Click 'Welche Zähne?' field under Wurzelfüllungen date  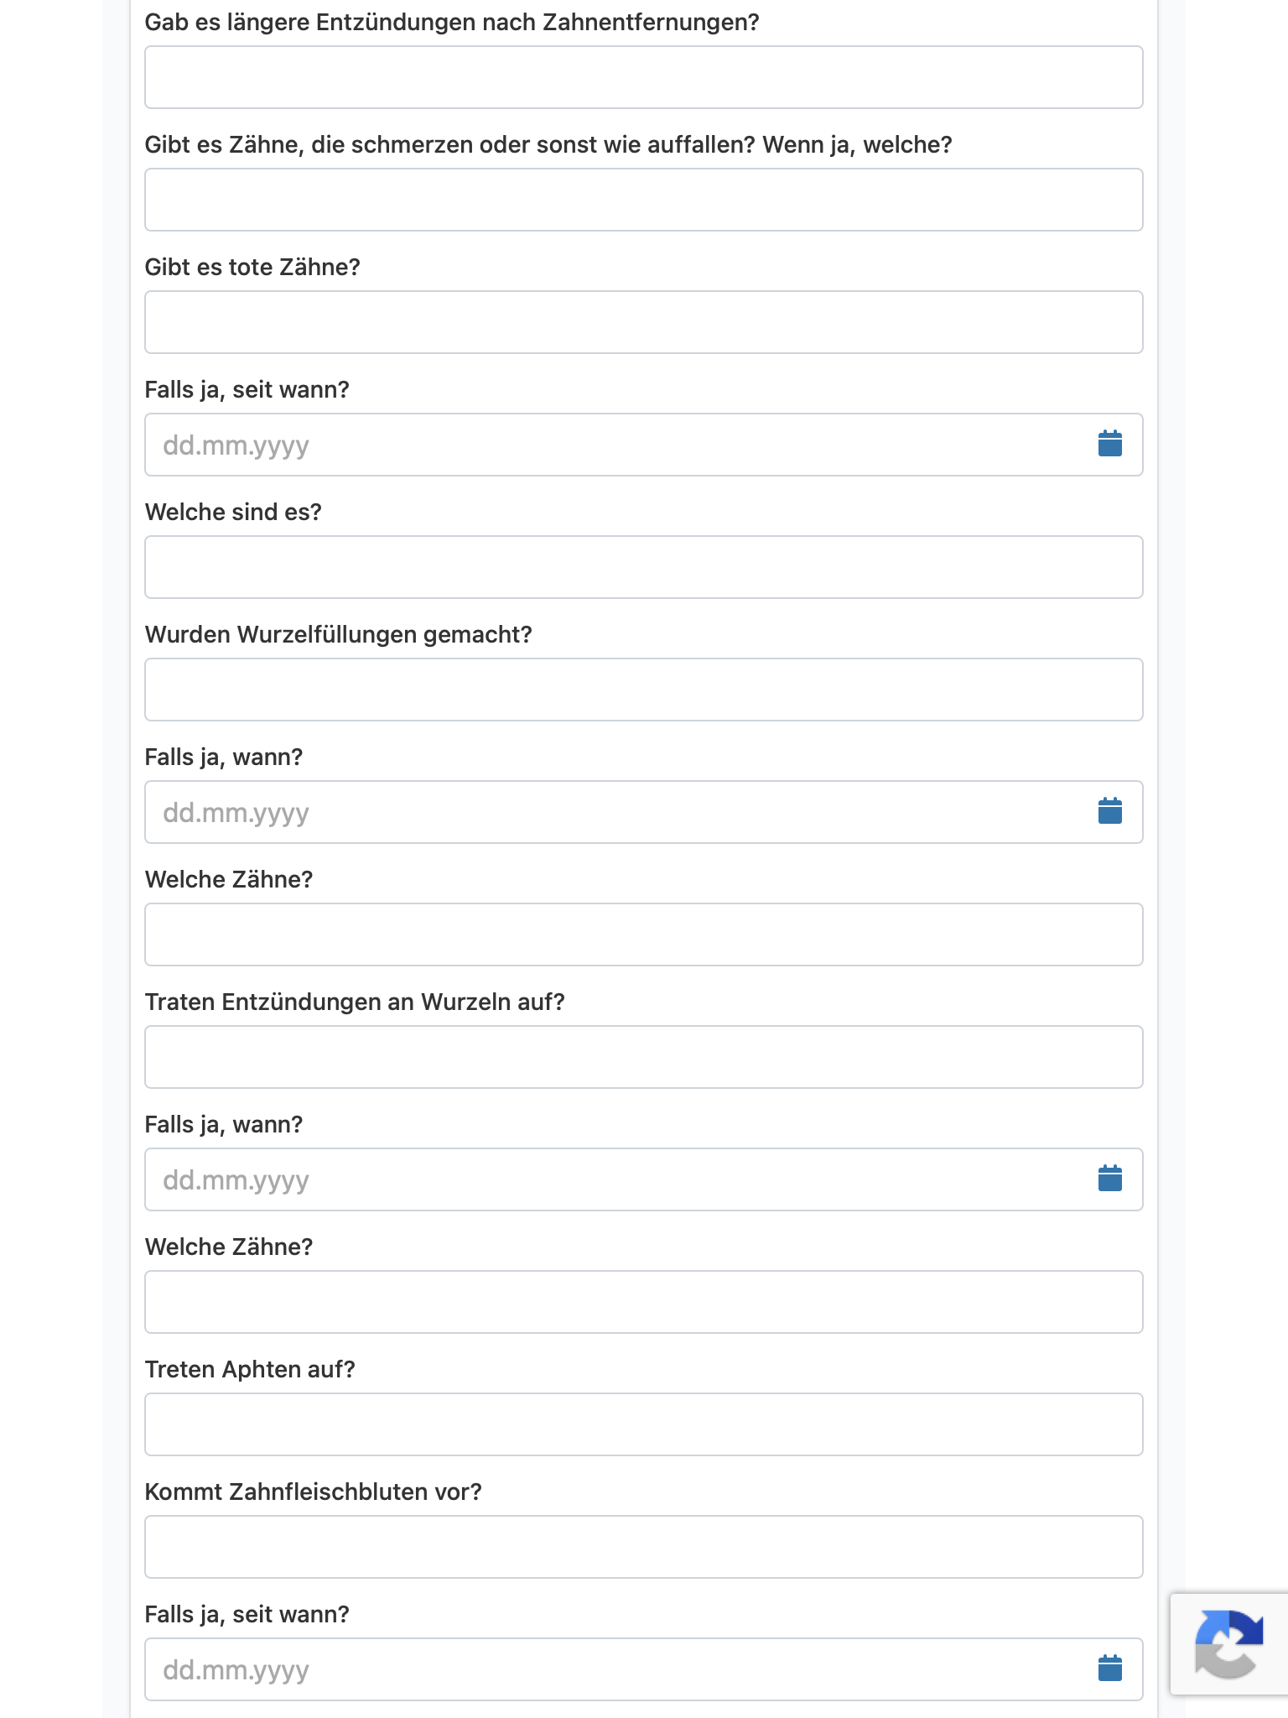click(643, 934)
